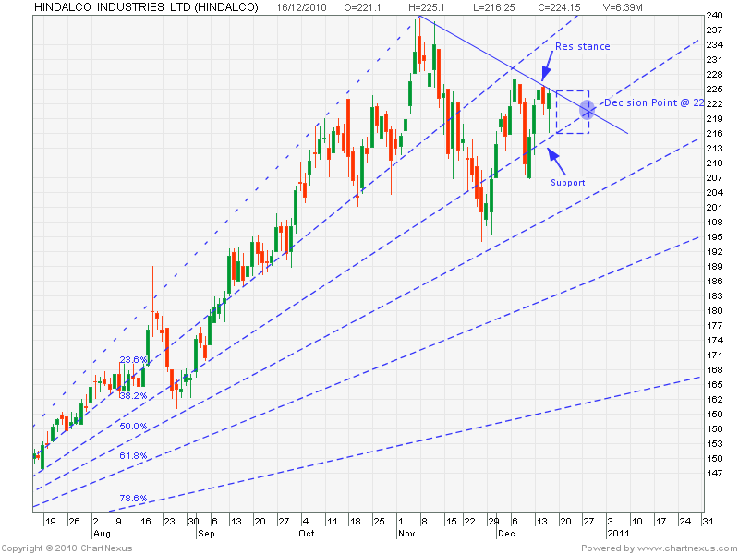Click the 165 price axis label
The image size is (739, 554).
pos(714,384)
